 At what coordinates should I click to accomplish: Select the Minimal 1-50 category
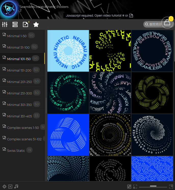22,36
